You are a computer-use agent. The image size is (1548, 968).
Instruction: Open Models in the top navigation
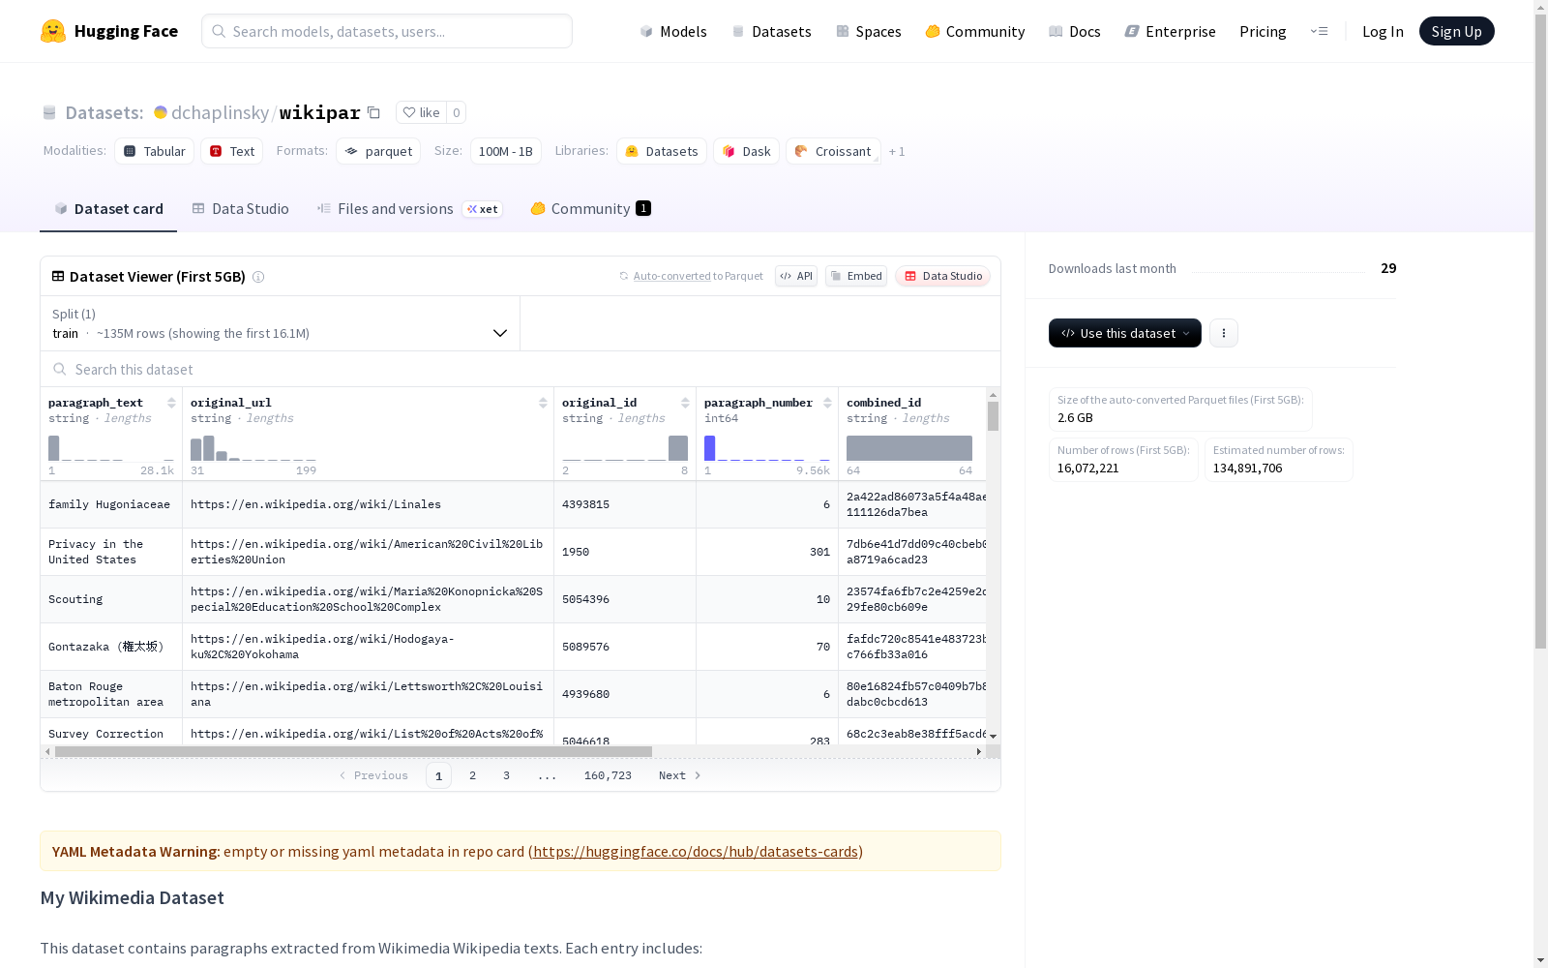(673, 31)
